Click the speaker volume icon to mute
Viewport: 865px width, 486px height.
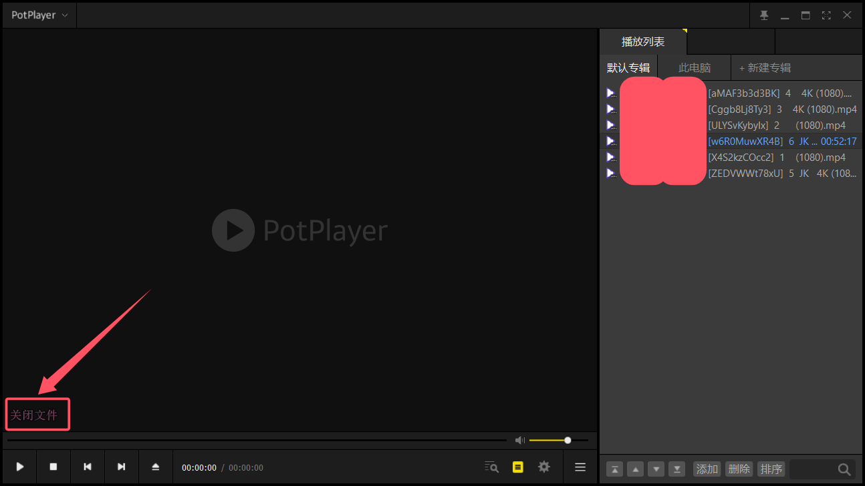tap(520, 440)
